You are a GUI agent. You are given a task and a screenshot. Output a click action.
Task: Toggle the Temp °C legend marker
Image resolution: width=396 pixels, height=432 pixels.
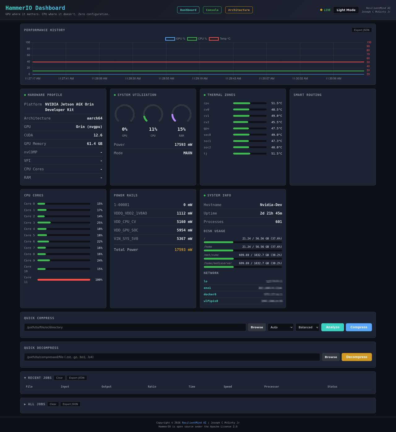click(x=214, y=39)
